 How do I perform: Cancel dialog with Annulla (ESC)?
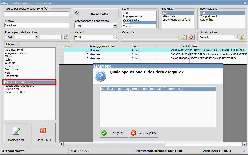[x=144, y=133]
